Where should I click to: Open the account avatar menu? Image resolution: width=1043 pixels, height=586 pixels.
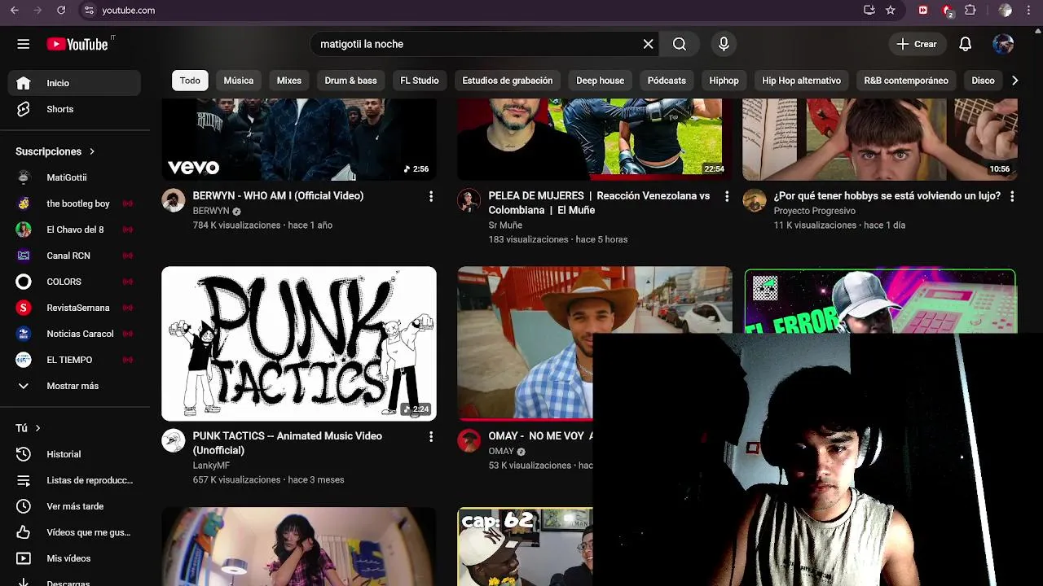[1003, 44]
